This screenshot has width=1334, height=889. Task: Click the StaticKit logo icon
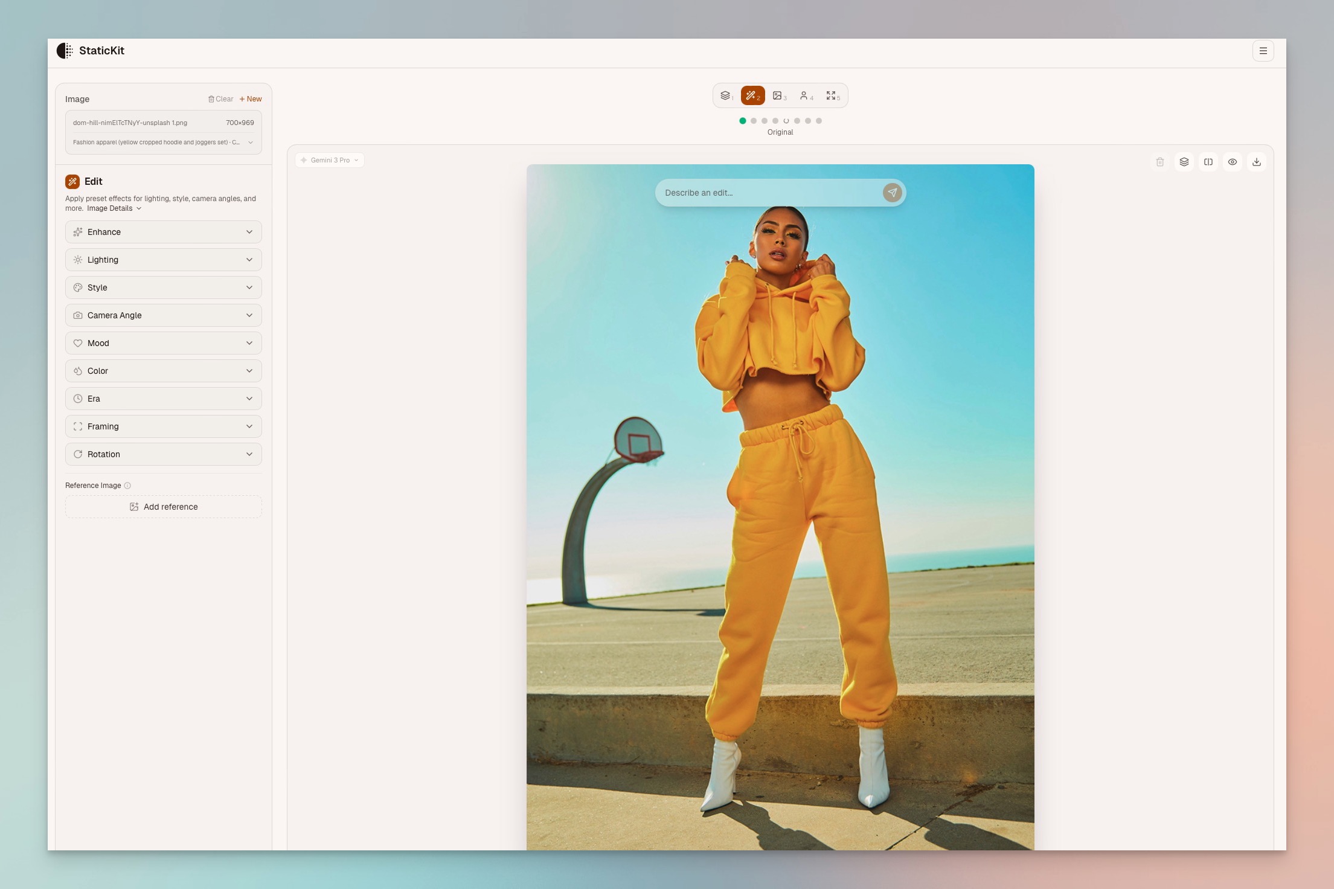click(x=64, y=51)
